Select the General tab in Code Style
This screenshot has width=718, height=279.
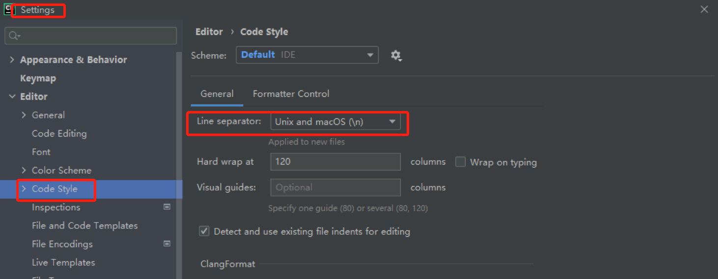[217, 94]
